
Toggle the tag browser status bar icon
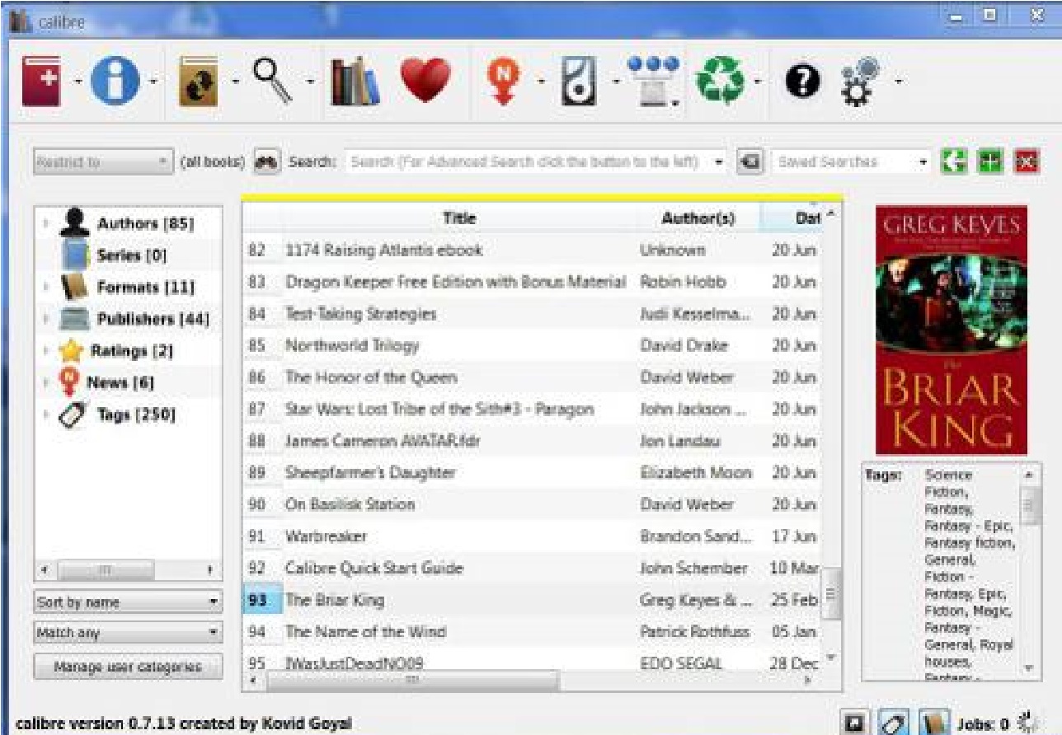(891, 723)
